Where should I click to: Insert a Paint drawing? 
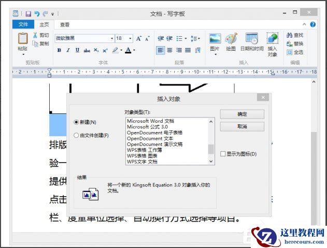point(231,38)
